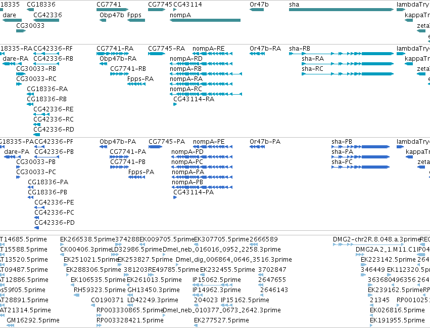Click protein CG42336-PE

(x=39, y=208)
